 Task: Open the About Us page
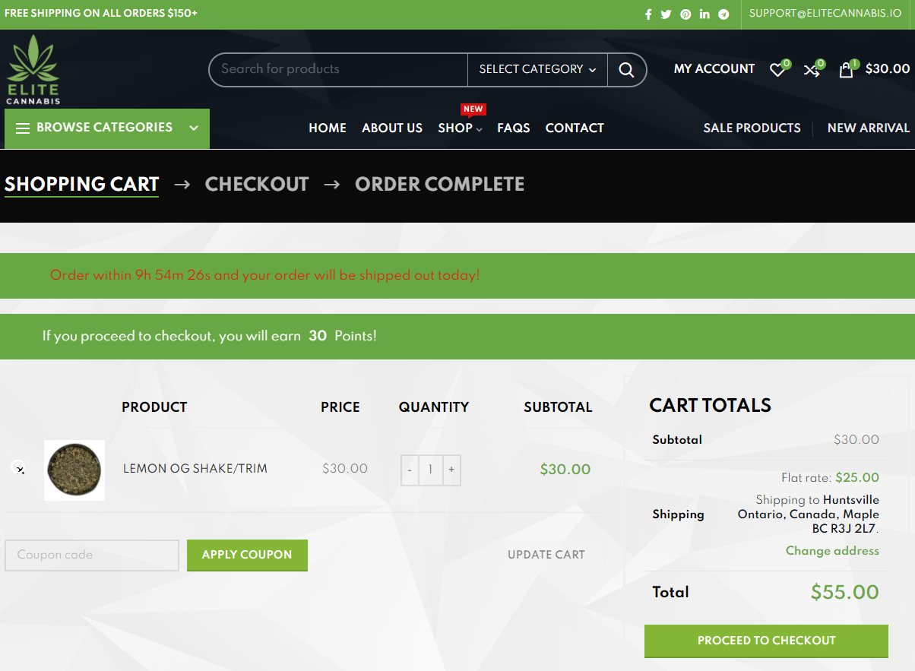point(392,128)
